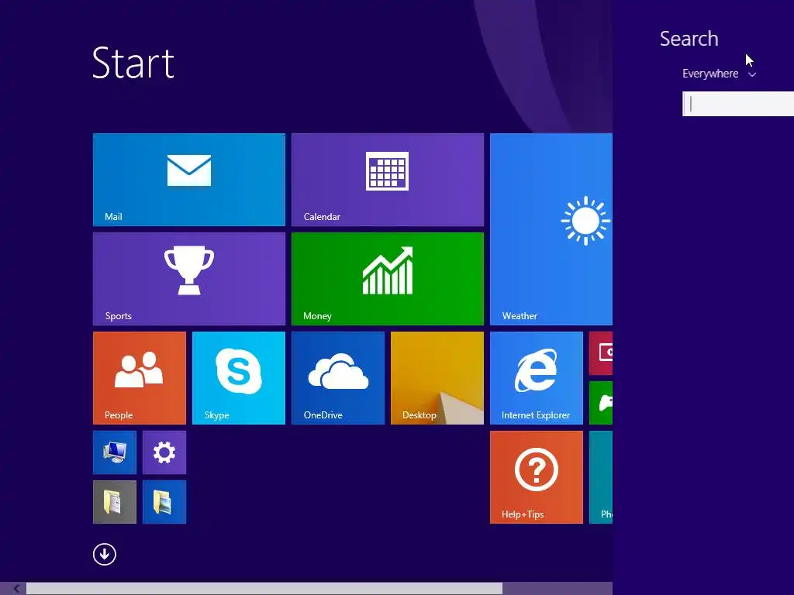Open the This PC computer tile
Image resolution: width=794 pixels, height=595 pixels.
[115, 452]
